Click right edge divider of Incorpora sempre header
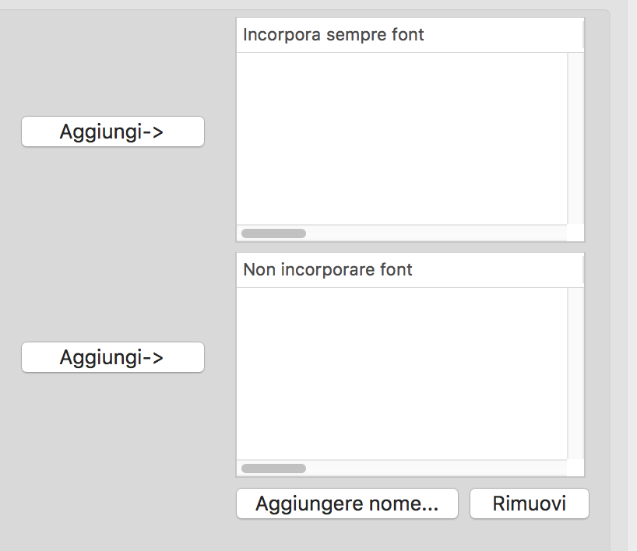The width and height of the screenshot is (637, 551). 583,35
